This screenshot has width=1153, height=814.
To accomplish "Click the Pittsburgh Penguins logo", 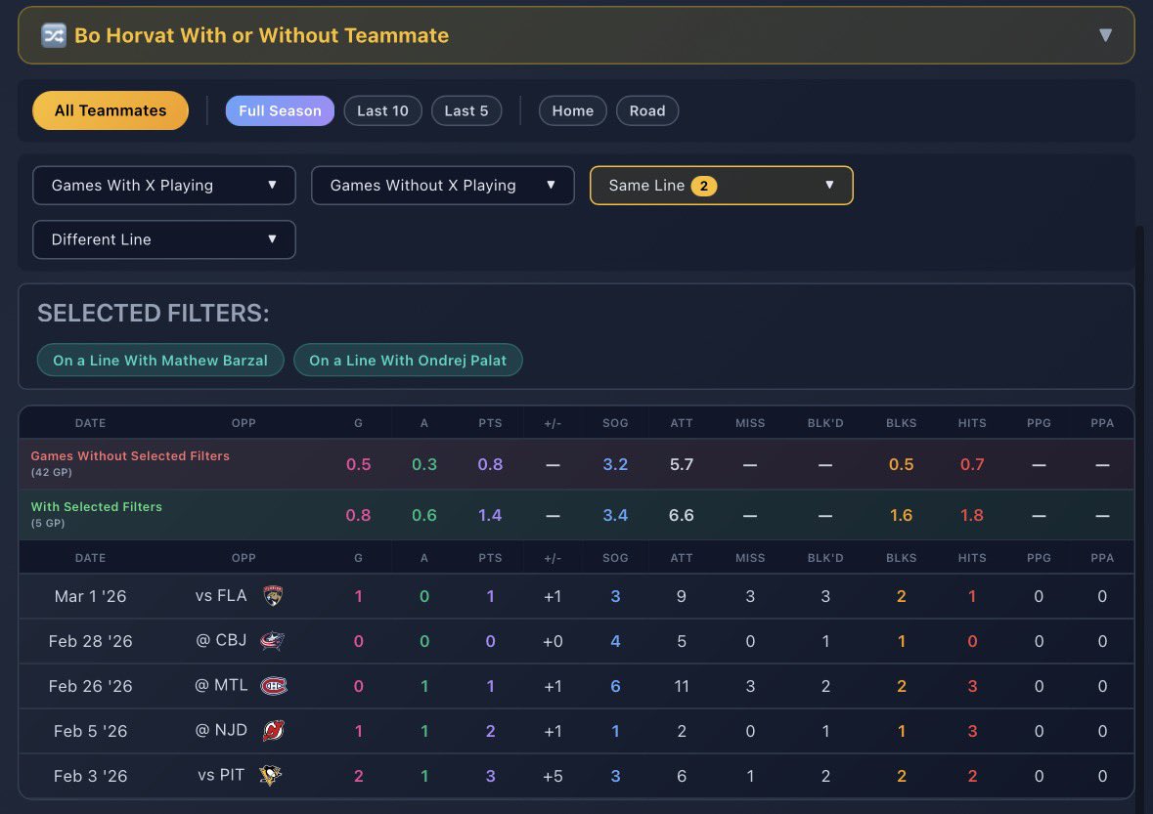I will click(270, 775).
